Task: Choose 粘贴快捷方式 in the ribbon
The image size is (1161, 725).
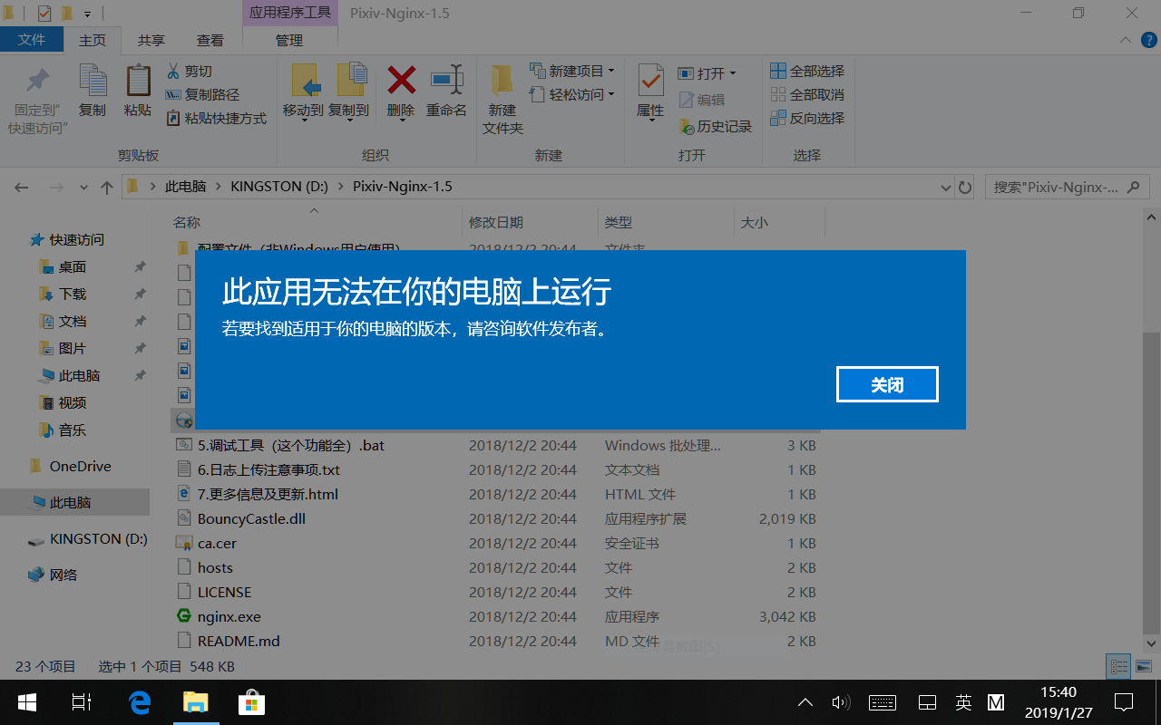Action: coord(216,119)
